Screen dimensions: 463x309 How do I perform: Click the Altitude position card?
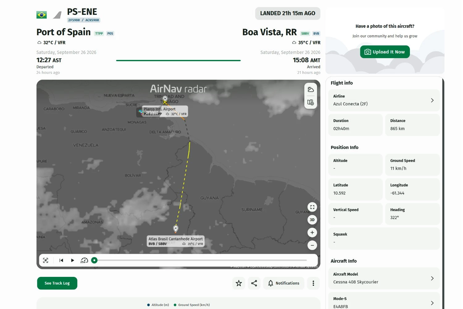(355, 165)
